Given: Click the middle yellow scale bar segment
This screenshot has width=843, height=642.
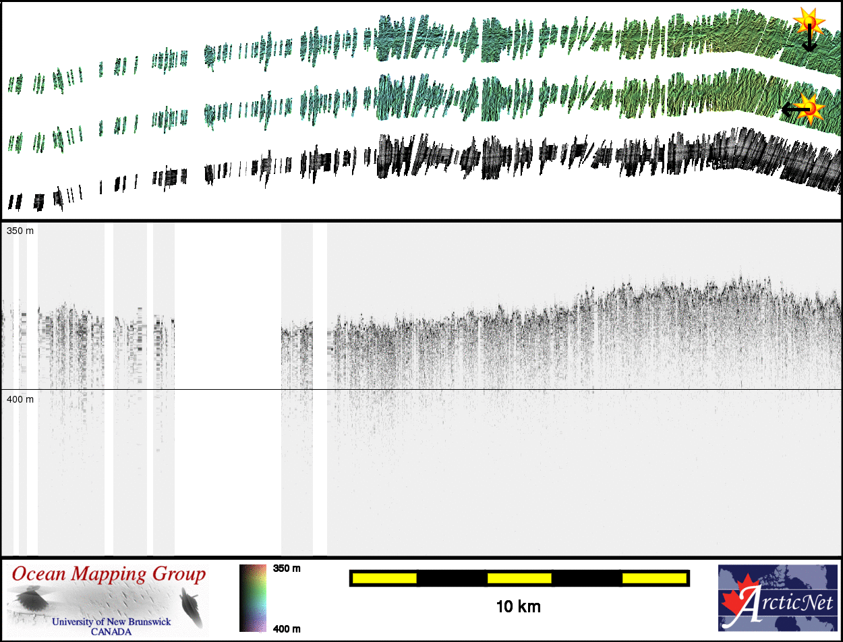Looking at the screenshot, I should click(519, 578).
